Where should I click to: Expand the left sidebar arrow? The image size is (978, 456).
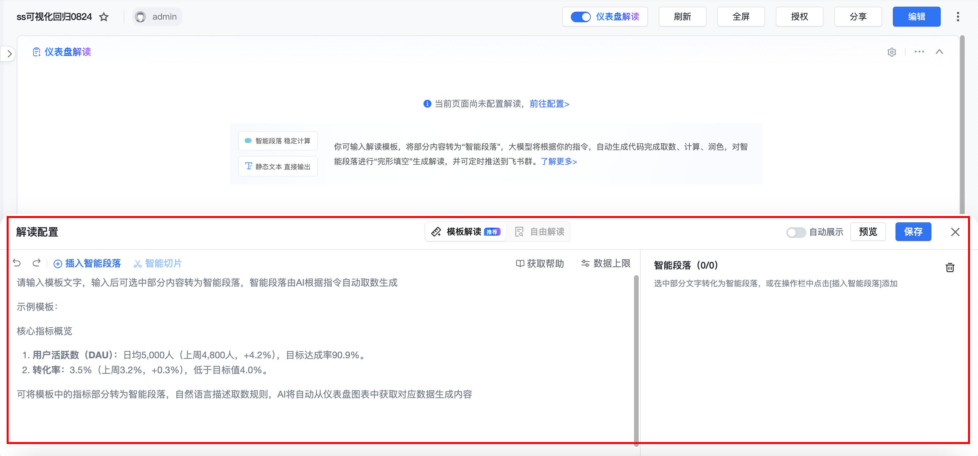(9, 54)
